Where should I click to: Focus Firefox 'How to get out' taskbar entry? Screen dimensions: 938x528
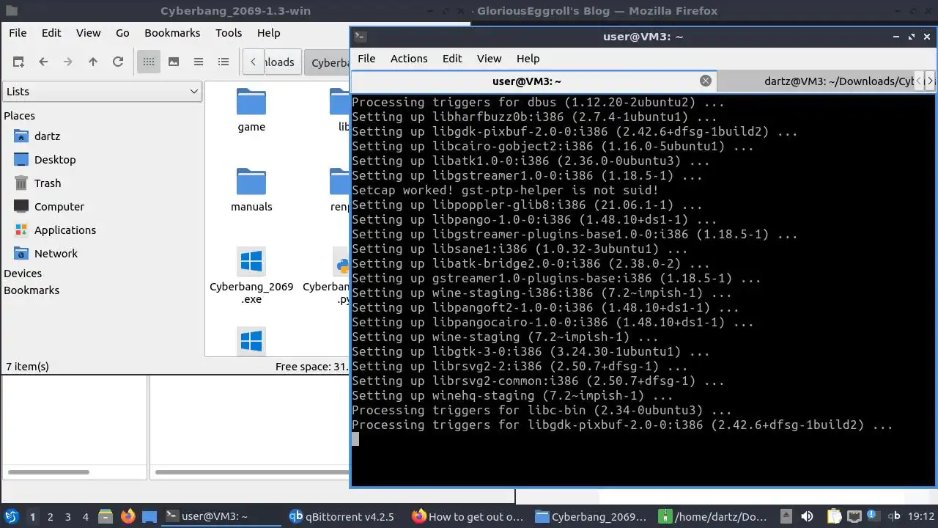tap(468, 516)
